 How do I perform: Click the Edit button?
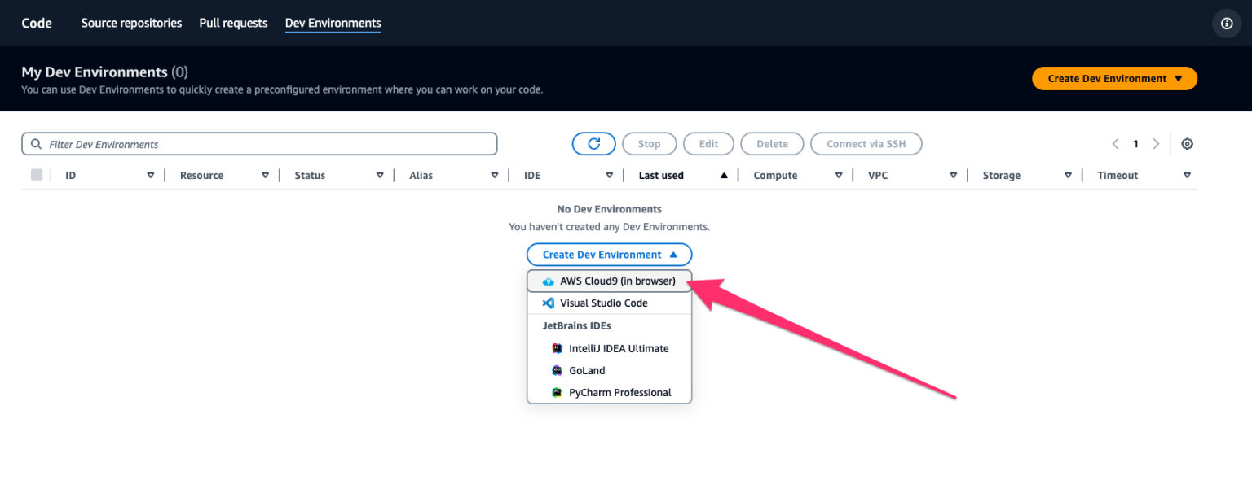tap(708, 144)
